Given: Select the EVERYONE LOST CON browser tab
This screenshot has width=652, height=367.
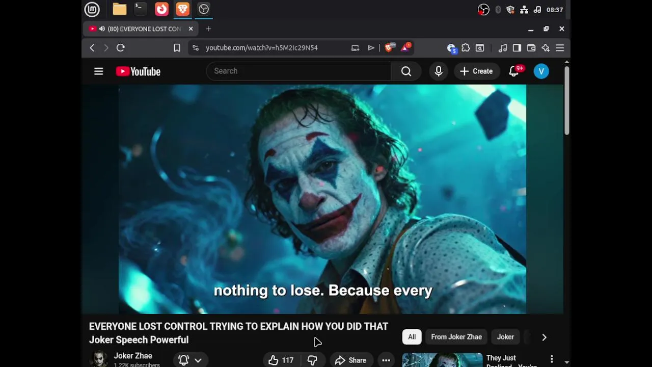Looking at the screenshot, I should (x=141, y=29).
